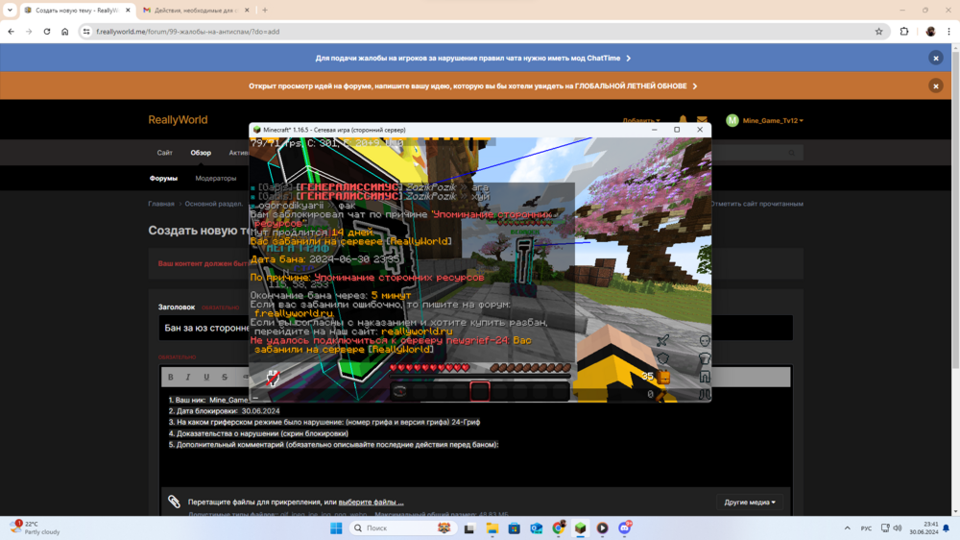Go to the Главная breadcrumb

[x=161, y=204]
